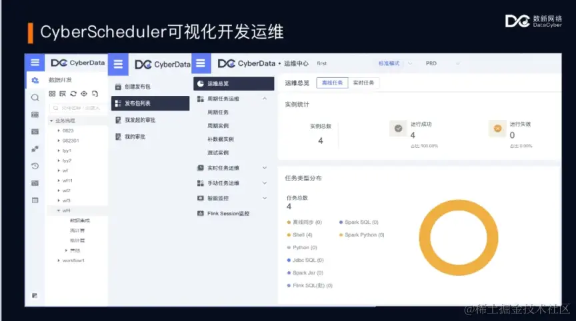This screenshot has height=321, width=576.
Task: Switch to the 实时任务 tab
Action: click(364, 83)
